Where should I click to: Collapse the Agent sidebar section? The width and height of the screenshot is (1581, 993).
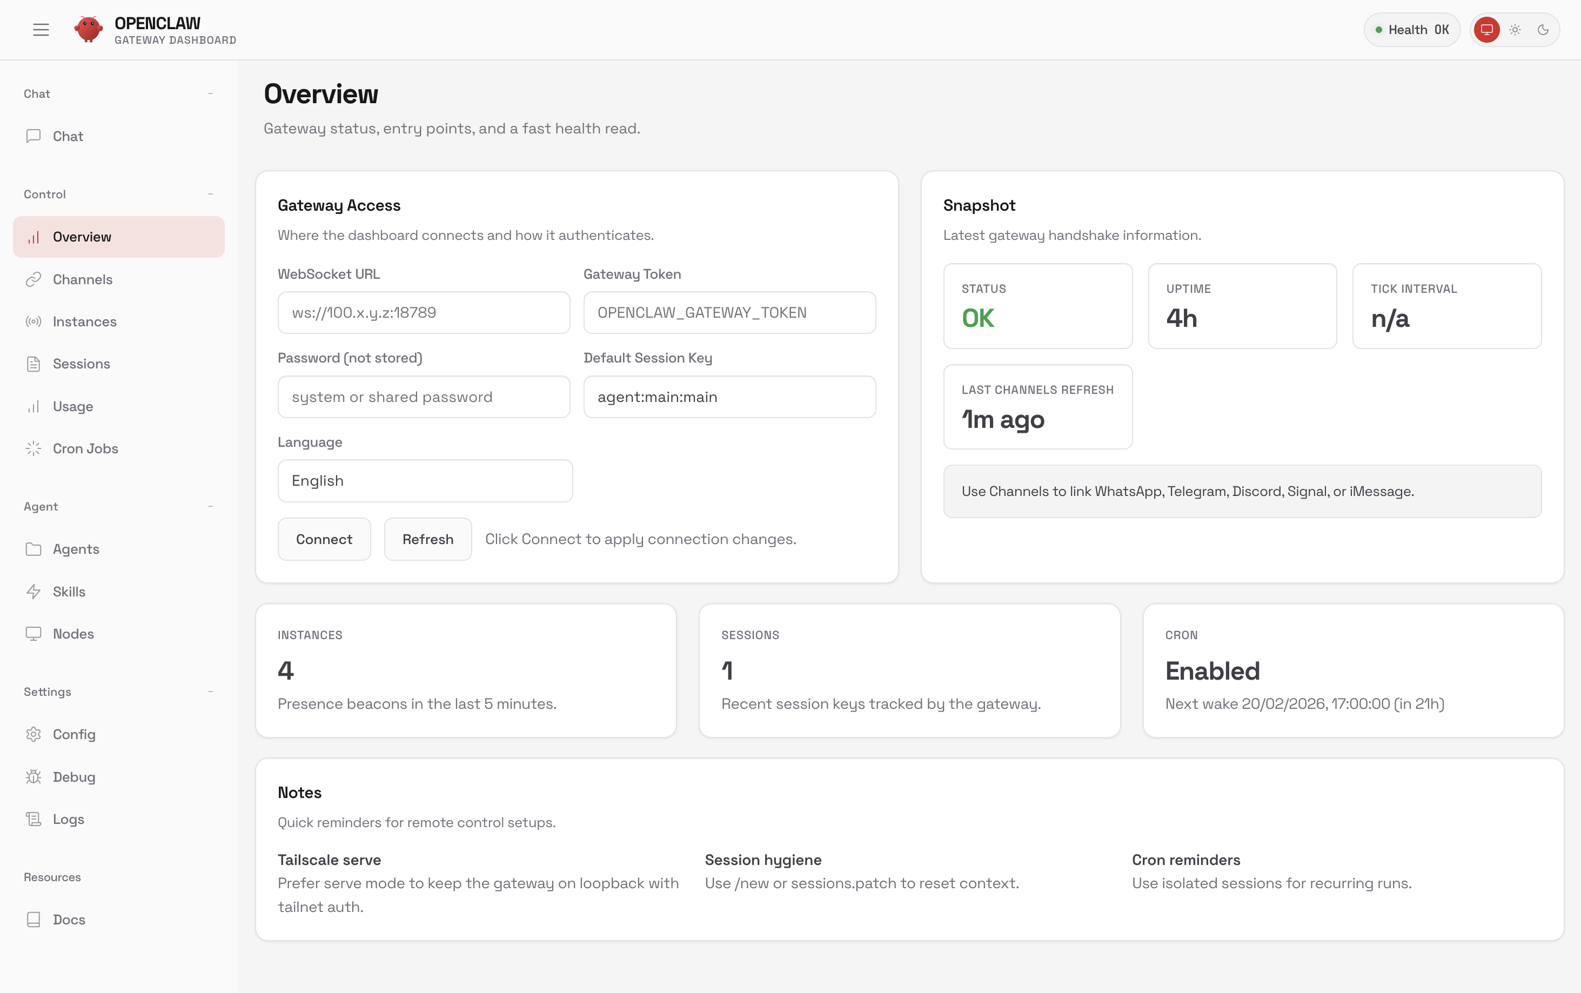(x=210, y=507)
